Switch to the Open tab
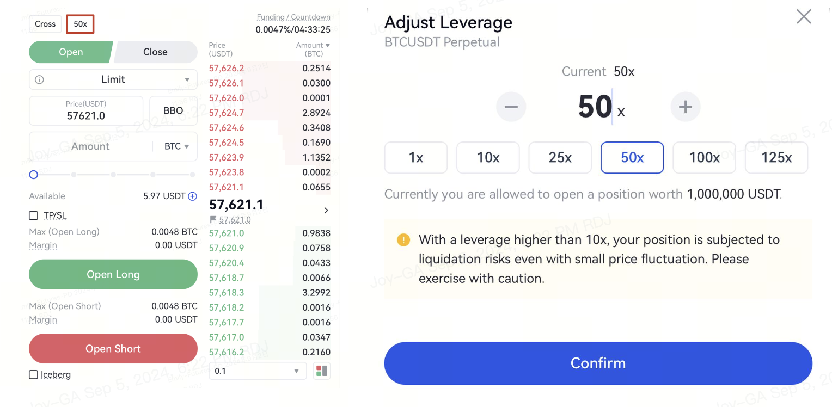Viewport: 832px width, 407px height. [x=71, y=52]
